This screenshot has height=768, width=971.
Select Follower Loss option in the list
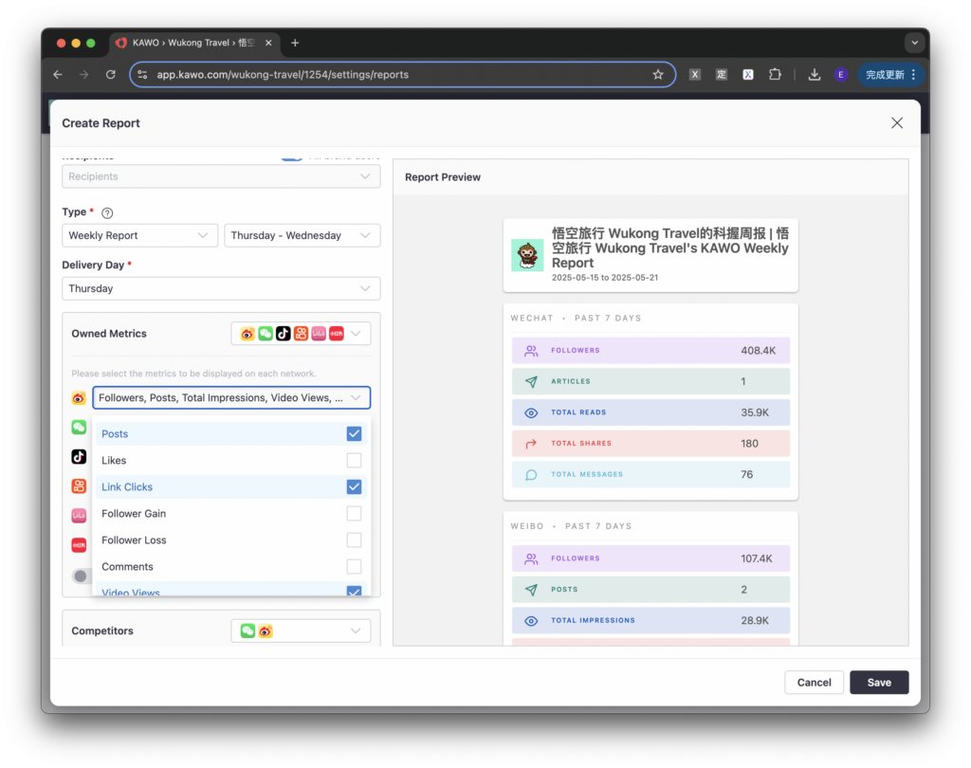[x=134, y=540]
